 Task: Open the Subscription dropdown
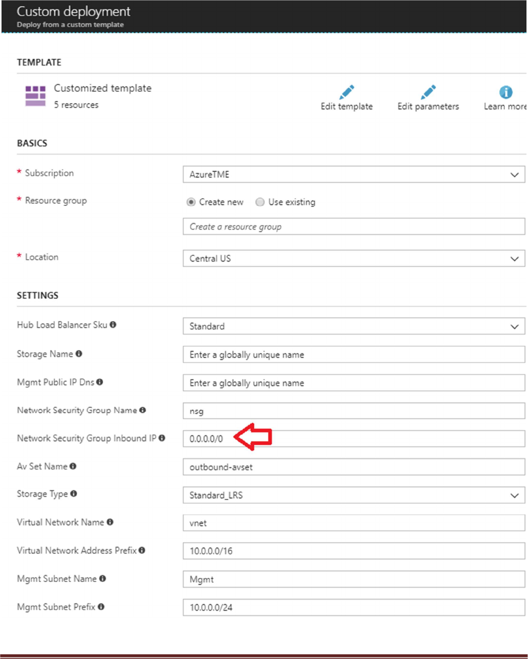tap(354, 174)
